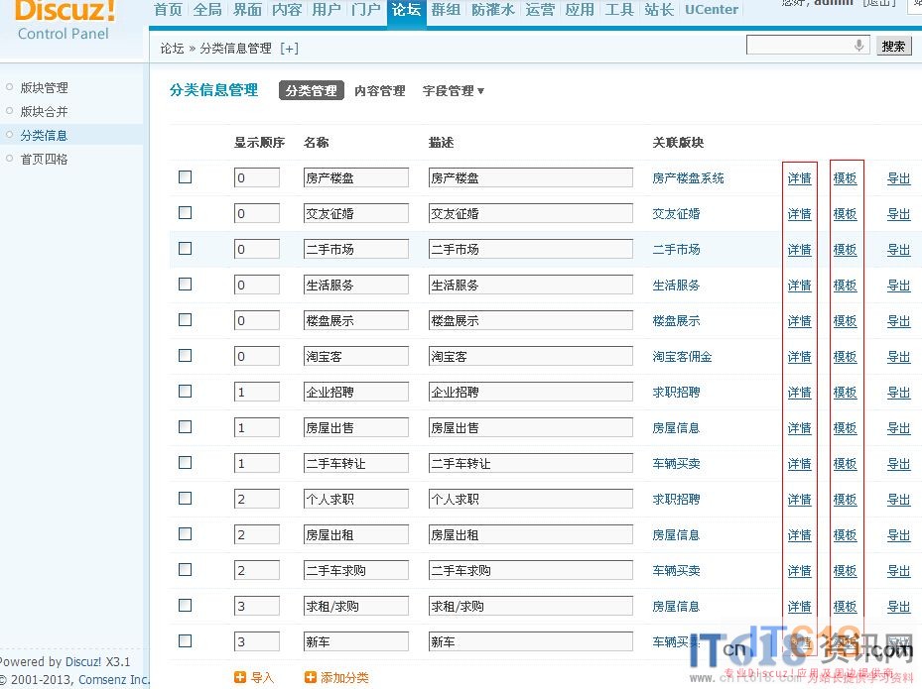The width and height of the screenshot is (922, 689).
Task: Tick the checkbox for 房产楼盘 row
Action: 185,177
